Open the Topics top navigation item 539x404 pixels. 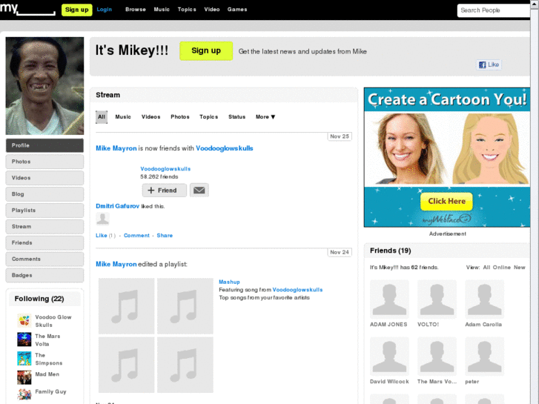click(187, 10)
